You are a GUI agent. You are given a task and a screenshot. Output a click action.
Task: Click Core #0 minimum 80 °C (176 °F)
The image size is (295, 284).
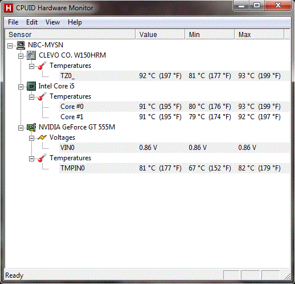210,107
